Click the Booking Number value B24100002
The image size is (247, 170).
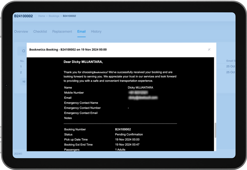coord(123,129)
